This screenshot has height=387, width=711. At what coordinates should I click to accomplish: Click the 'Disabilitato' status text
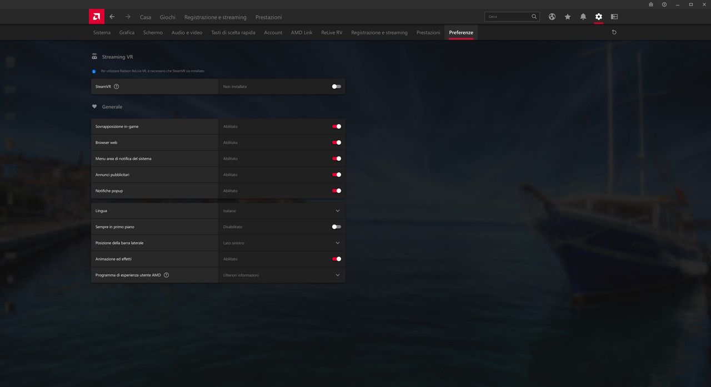click(x=233, y=227)
